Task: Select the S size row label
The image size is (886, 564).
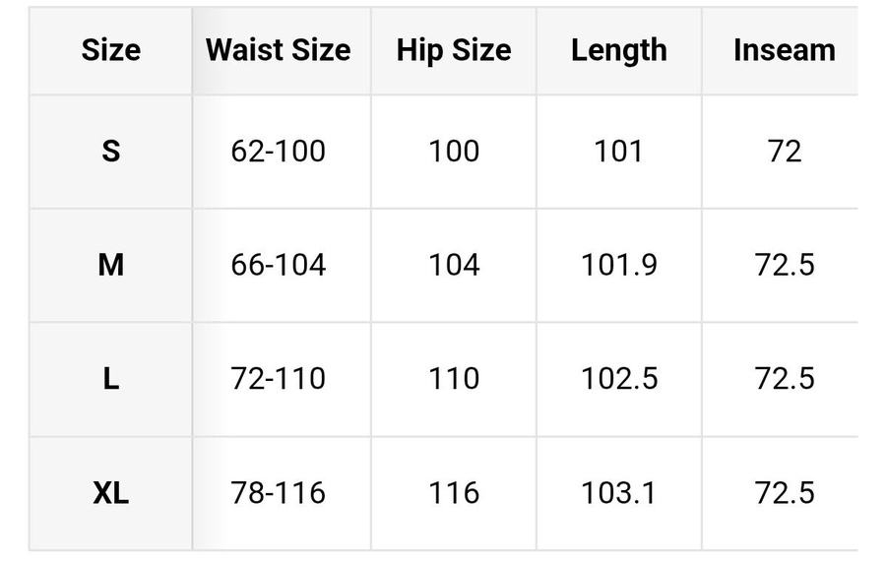Action: pyautogui.click(x=111, y=152)
